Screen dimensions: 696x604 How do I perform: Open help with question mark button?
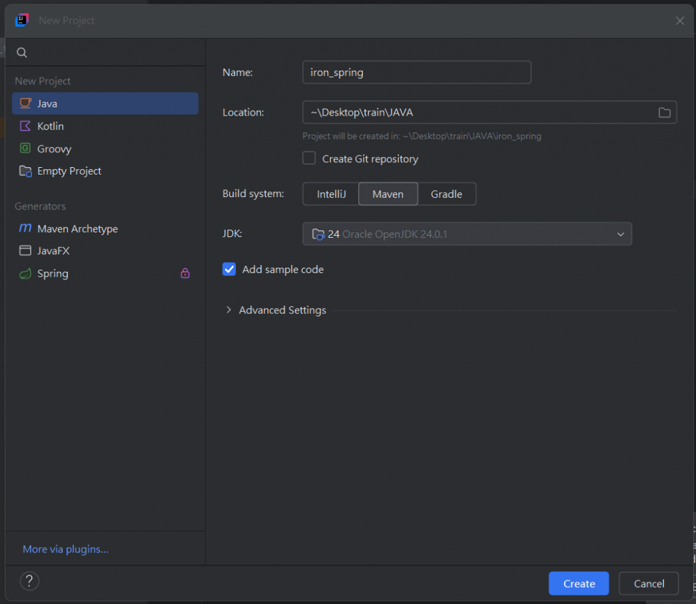tap(29, 581)
